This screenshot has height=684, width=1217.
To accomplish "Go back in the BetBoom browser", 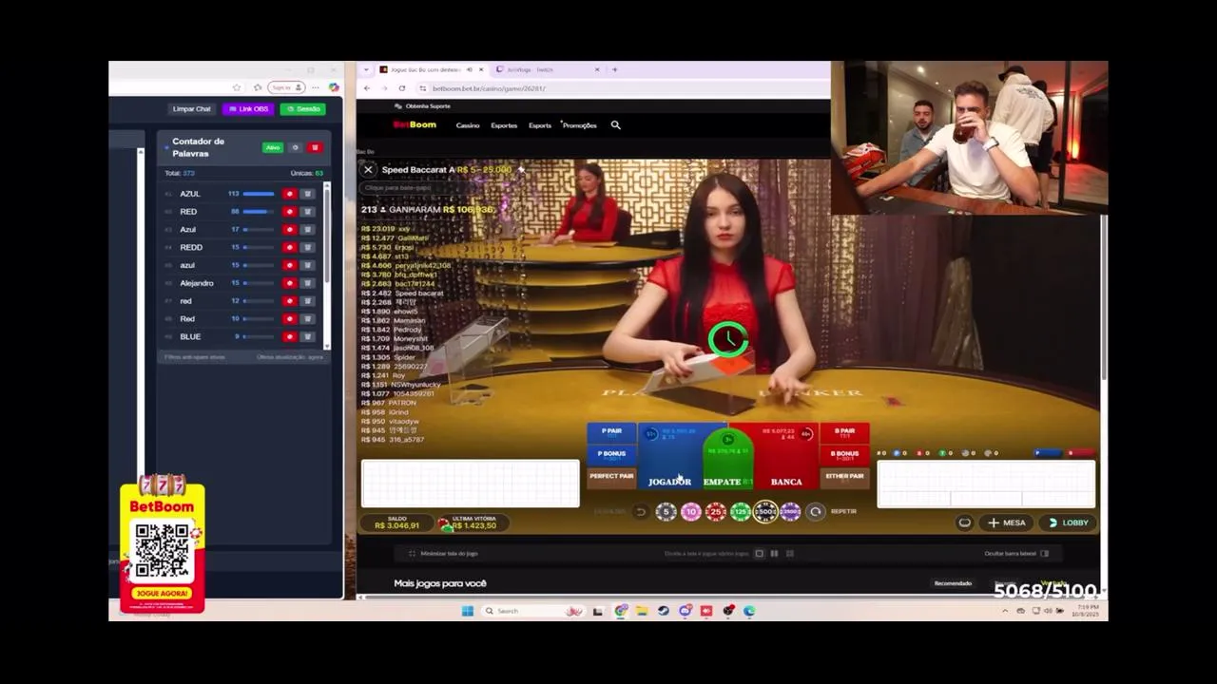I will tap(367, 88).
